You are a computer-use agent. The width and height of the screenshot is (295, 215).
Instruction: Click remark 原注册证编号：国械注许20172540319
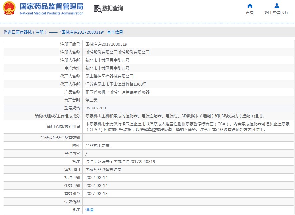click(120, 162)
